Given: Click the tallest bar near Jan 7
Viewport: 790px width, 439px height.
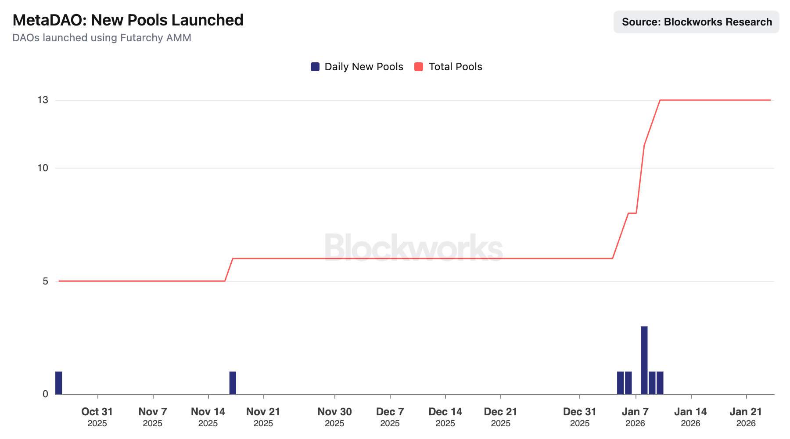Looking at the screenshot, I should tap(644, 360).
